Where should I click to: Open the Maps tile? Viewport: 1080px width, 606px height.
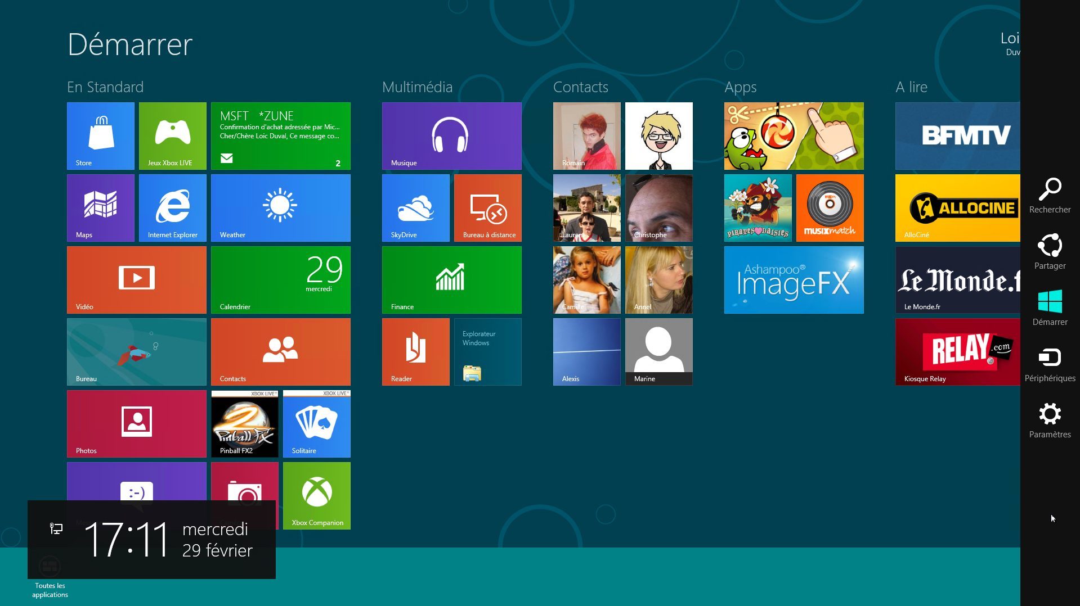[101, 207]
